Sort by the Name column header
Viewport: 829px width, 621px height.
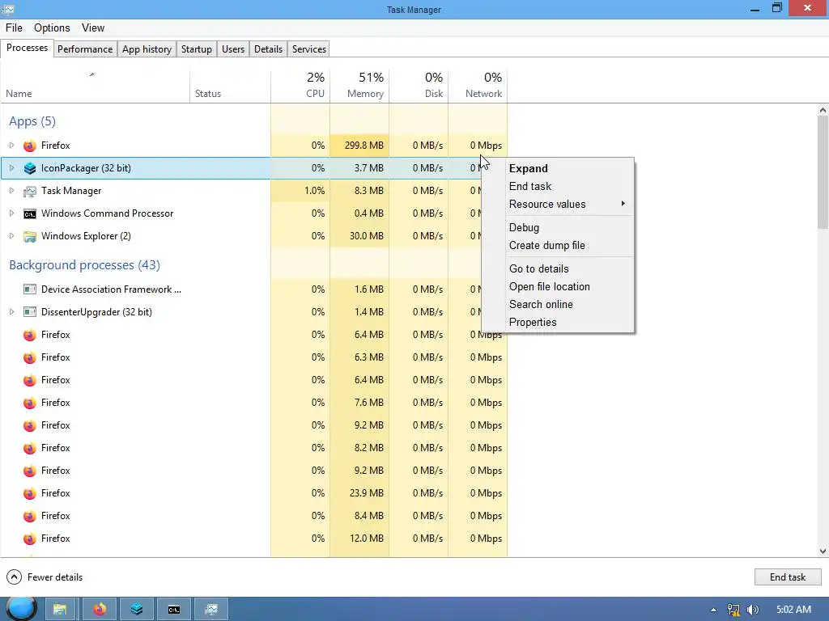96,86
